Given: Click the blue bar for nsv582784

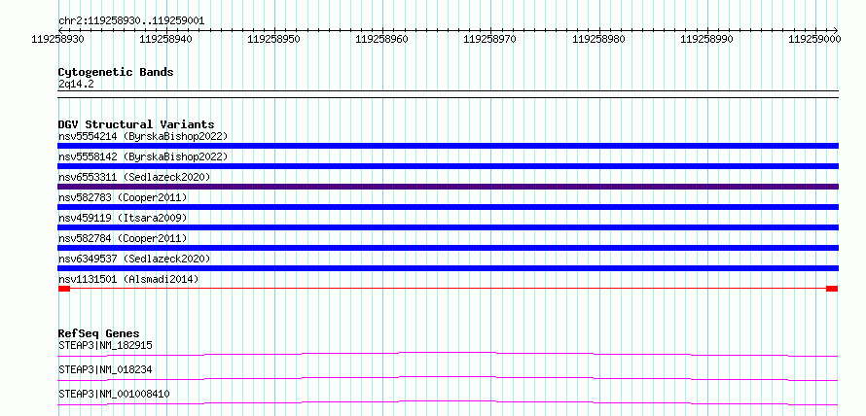Looking at the screenshot, I should click(448, 248).
